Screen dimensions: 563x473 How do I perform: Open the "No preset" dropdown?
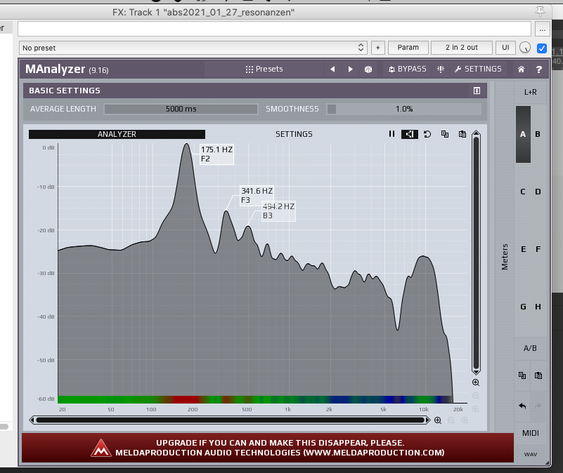pos(193,48)
